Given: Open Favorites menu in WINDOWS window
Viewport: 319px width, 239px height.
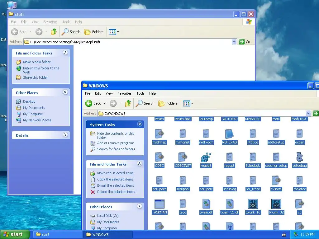Looking at the screenshot, I should click(x=125, y=93).
